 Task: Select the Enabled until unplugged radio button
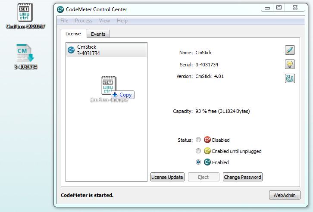click(198, 151)
